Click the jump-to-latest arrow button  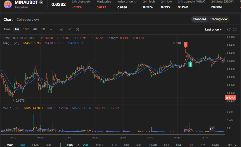coord(212,129)
